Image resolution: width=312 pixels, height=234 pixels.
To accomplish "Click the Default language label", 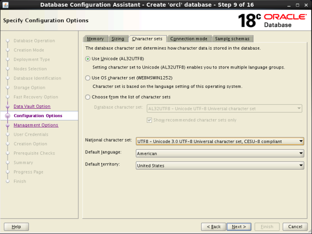I will tap(103, 152).
